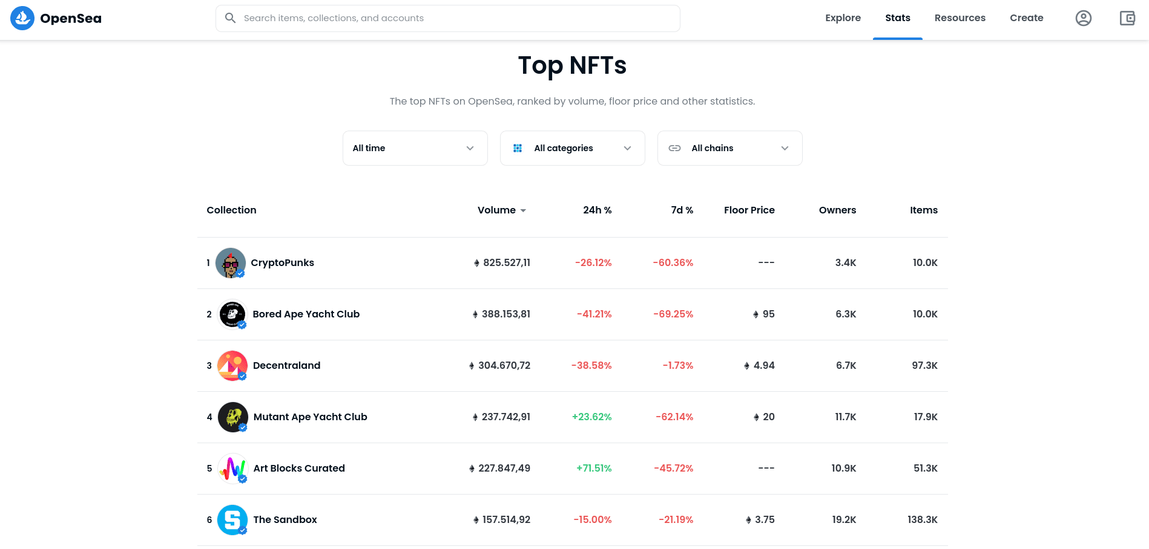The height and width of the screenshot is (549, 1149).
Task: Open the account profile icon
Action: [x=1083, y=18]
